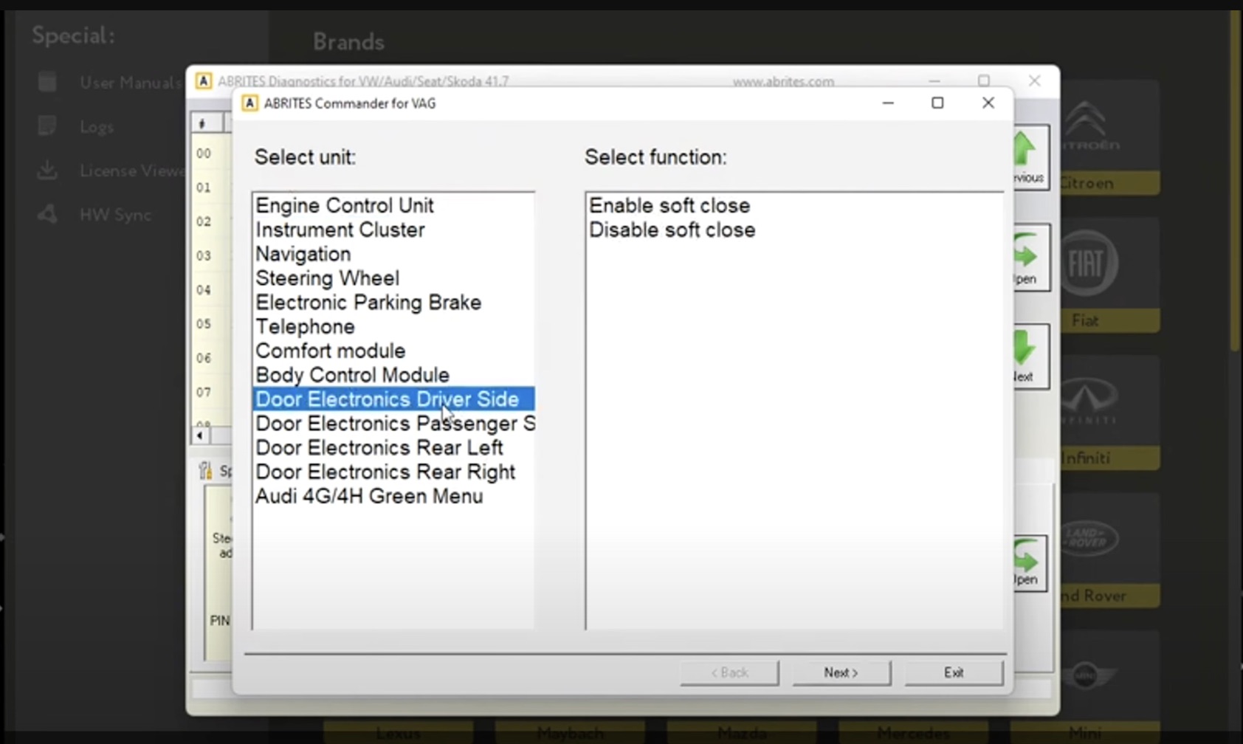
Task: Click ABRITES Diagnostics window logo icon
Action: click(x=204, y=80)
